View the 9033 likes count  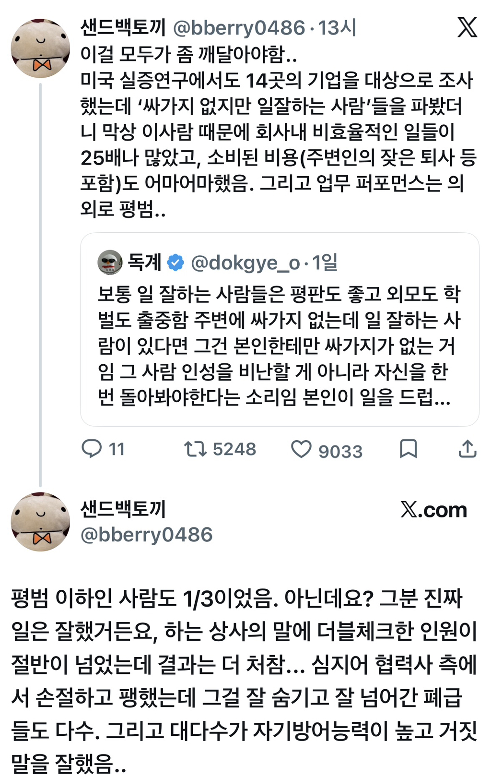click(x=340, y=451)
